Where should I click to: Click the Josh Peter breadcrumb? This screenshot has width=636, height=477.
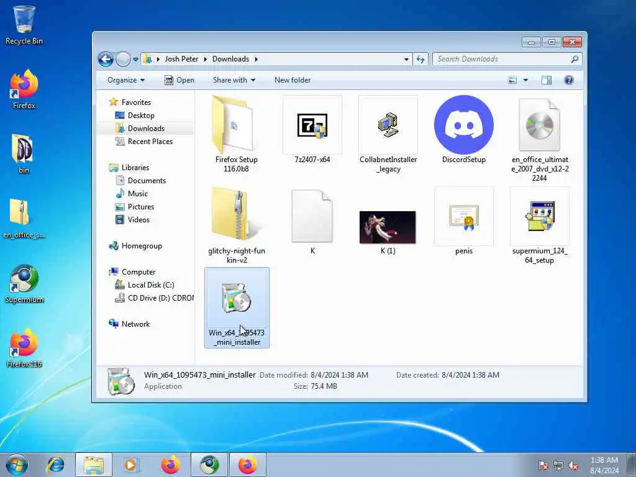[181, 59]
